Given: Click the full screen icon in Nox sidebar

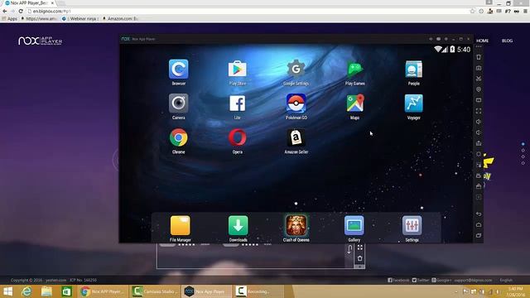Looking at the screenshot, I should pos(479,111).
